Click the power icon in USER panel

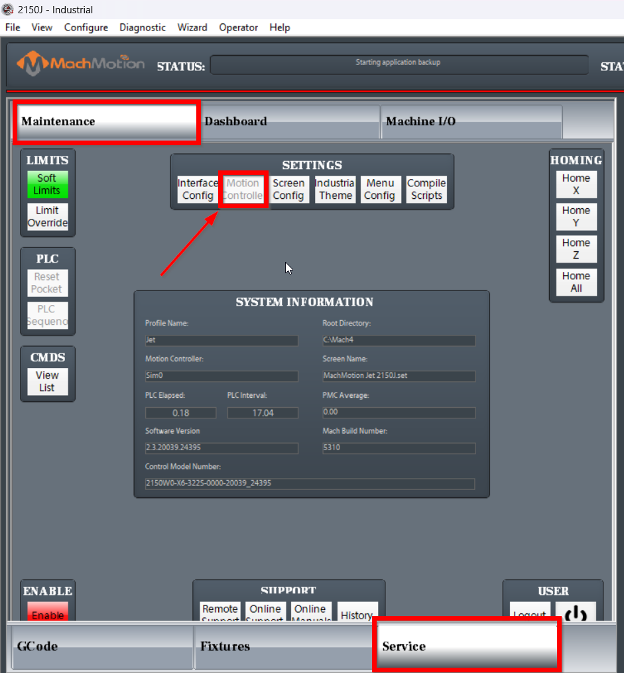click(575, 612)
